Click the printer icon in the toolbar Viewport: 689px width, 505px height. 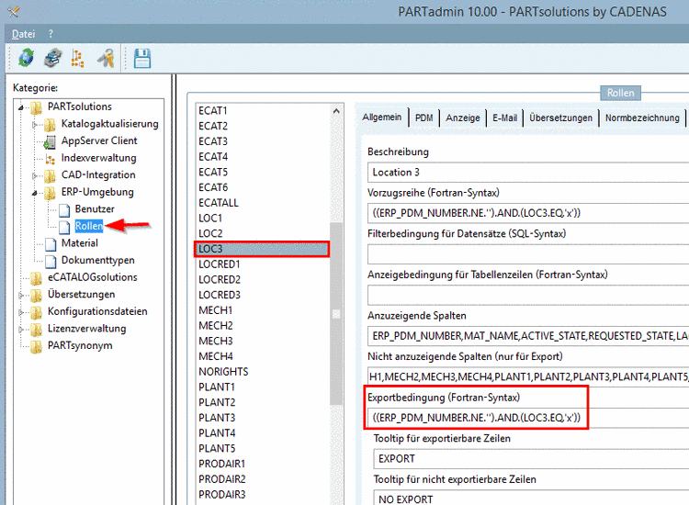click(x=52, y=59)
